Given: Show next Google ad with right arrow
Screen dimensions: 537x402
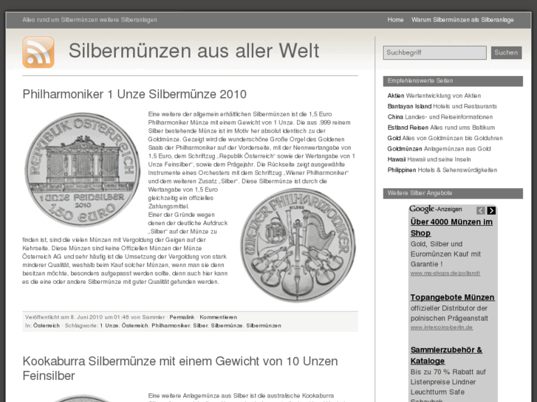Looking at the screenshot, I should 491,210.
